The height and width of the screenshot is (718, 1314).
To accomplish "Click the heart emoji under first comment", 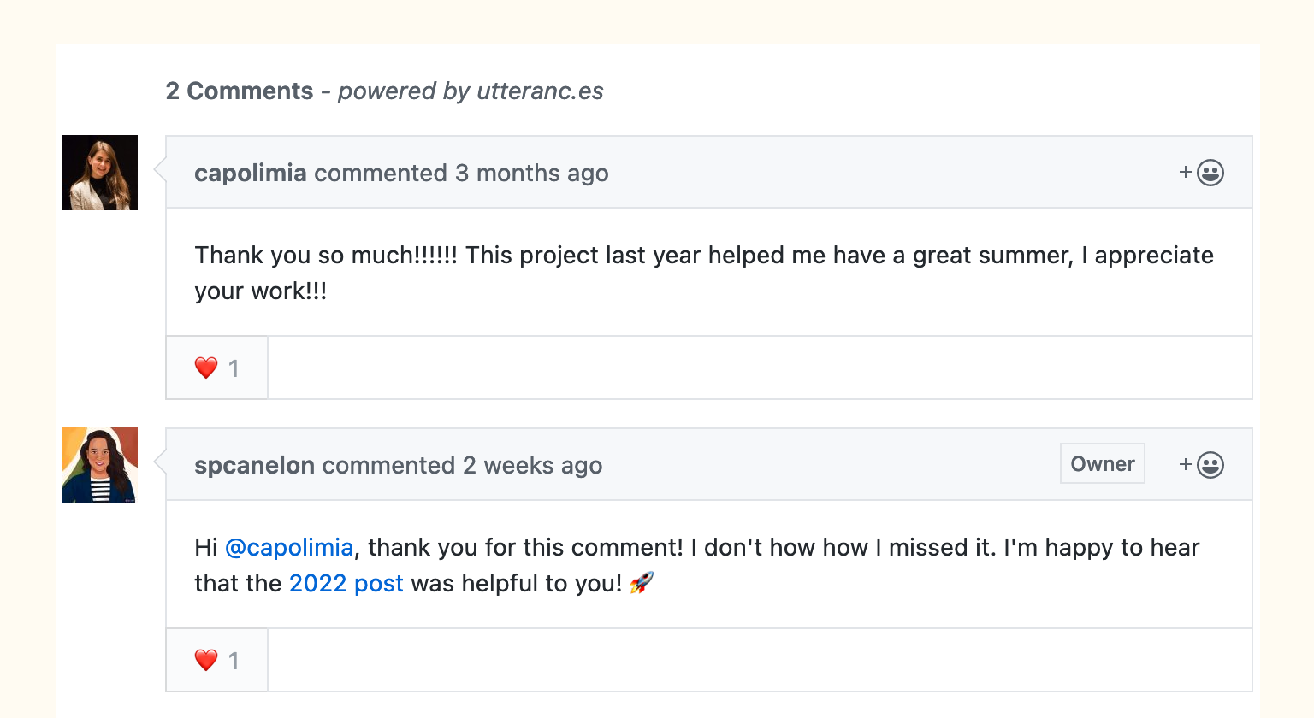I will tap(206, 368).
